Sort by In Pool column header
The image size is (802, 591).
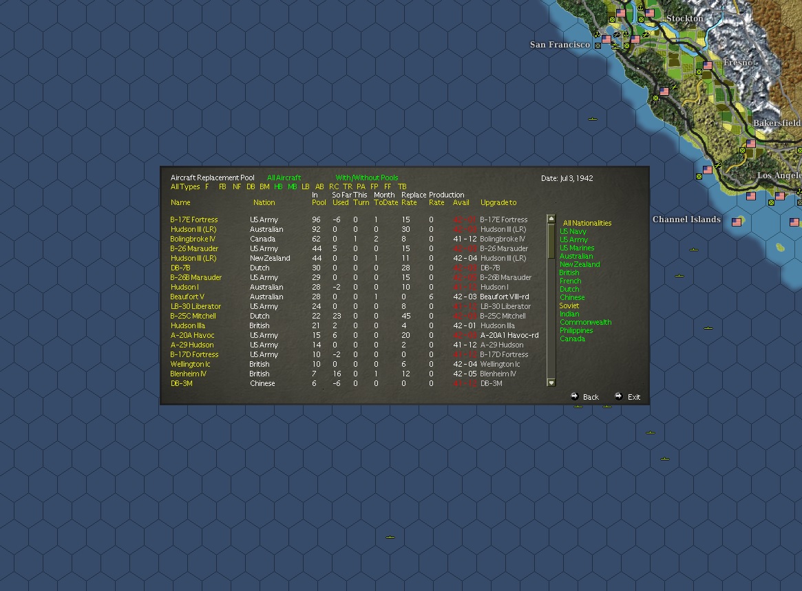[x=319, y=199]
